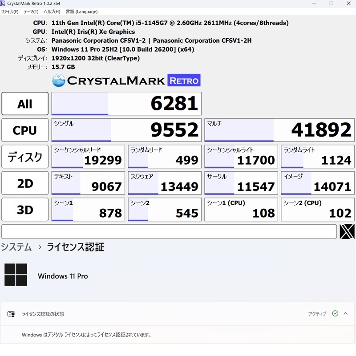Click the green activation checkmark icon

[x=335, y=314]
